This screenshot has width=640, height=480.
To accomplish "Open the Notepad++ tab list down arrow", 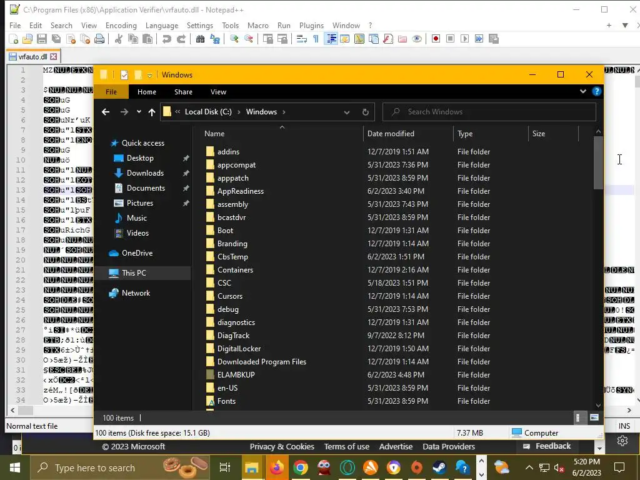I will click(x=625, y=25).
